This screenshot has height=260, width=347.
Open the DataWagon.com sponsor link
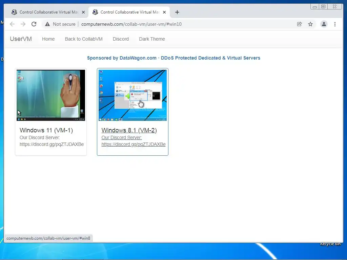173,58
